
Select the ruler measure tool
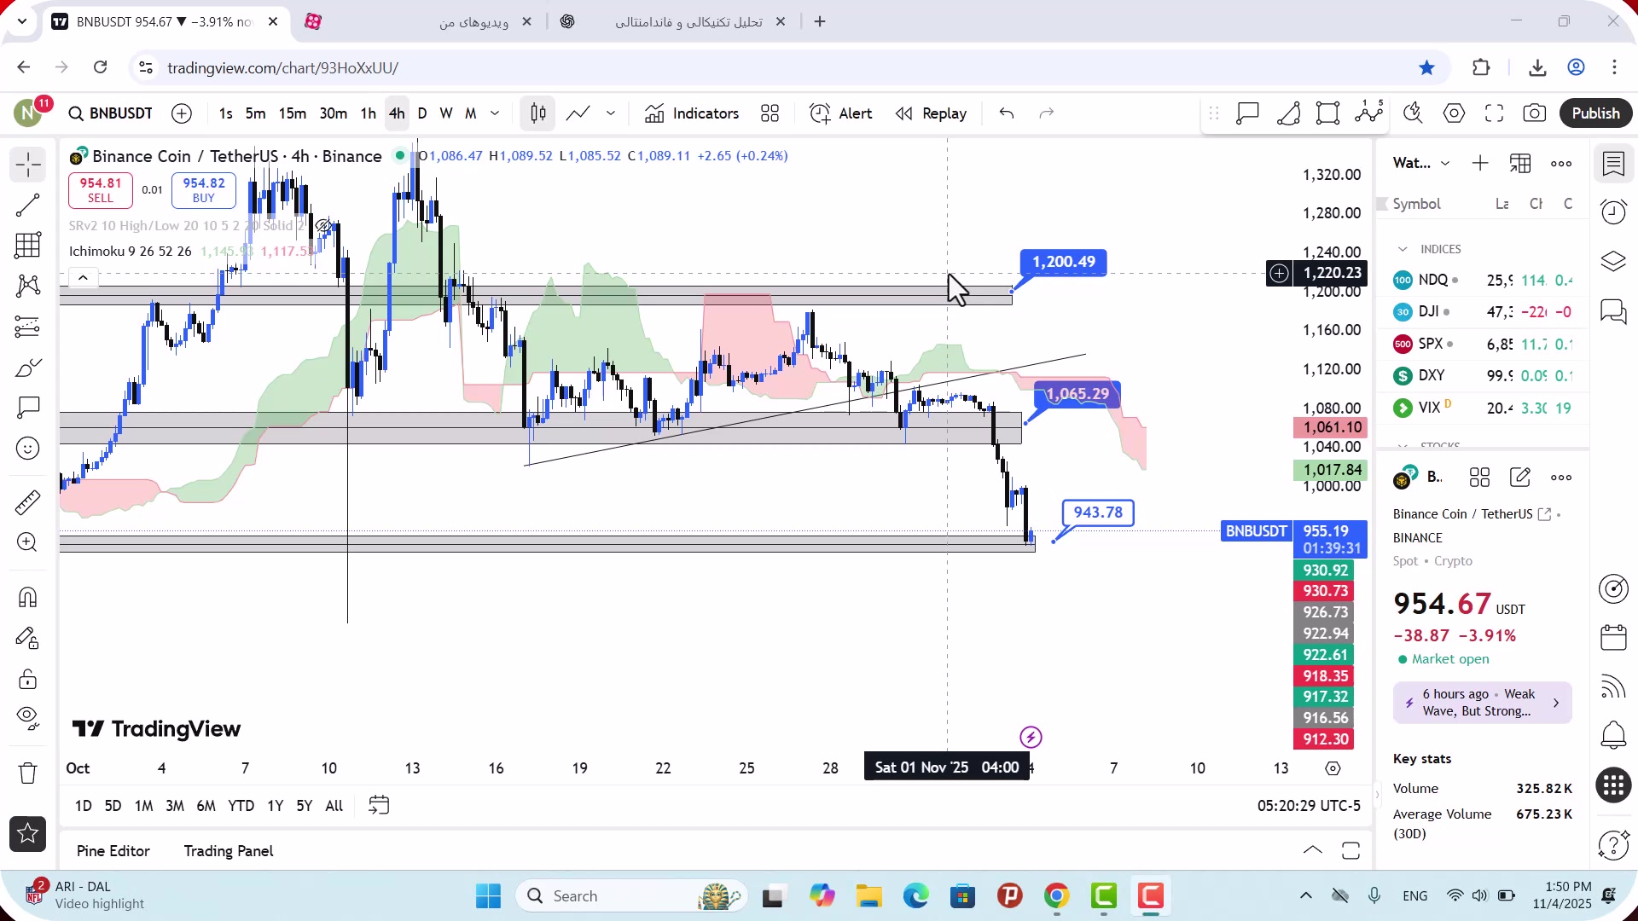[x=28, y=502]
